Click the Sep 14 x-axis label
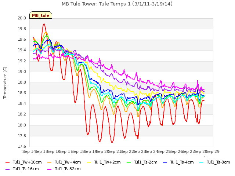 (x=29, y=151)
